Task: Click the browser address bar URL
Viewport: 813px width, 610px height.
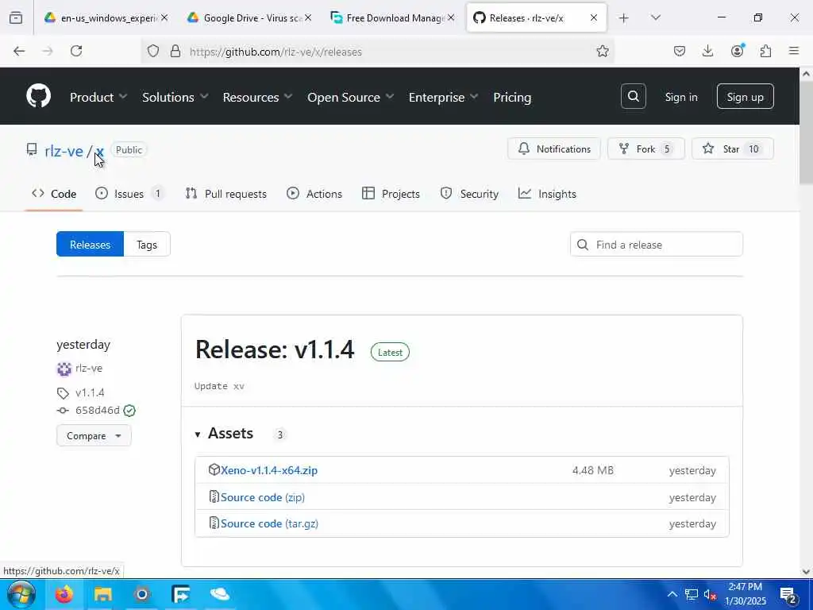Action: tap(275, 52)
